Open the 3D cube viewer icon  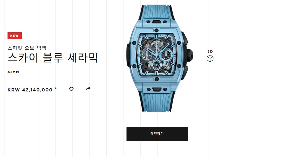(x=210, y=58)
